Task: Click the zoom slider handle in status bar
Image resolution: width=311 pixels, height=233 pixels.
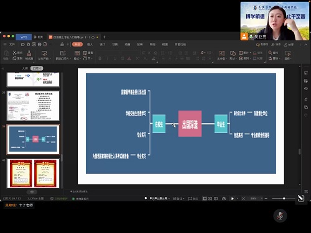Action: coord(284,198)
